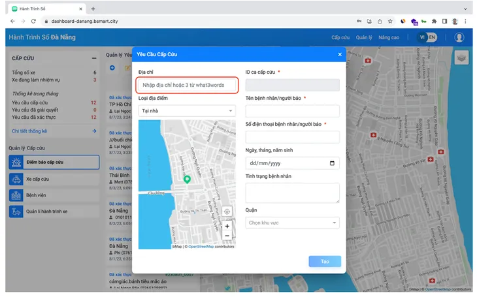Open the Cấp cứu menu
477x297 pixels.
click(x=340, y=38)
